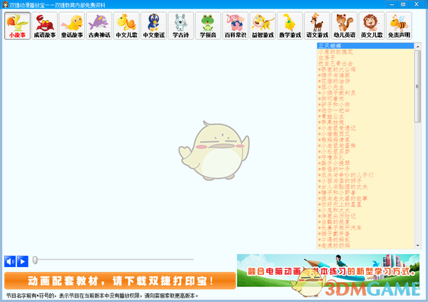Open the 童话故事 yellow bird category
Image resolution: width=428 pixels, height=302 pixels.
(72, 26)
